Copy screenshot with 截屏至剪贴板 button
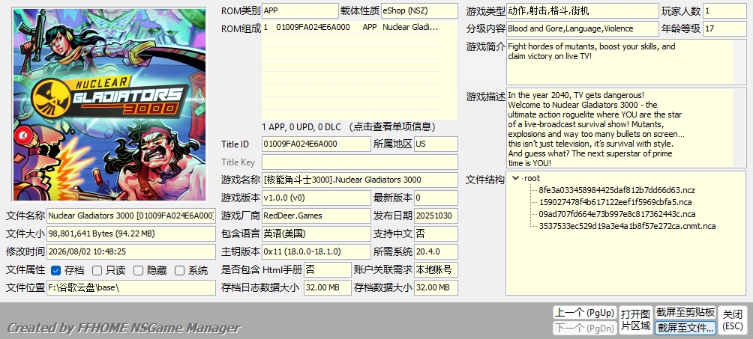Viewport: 753px width, 339px height. coord(685,313)
